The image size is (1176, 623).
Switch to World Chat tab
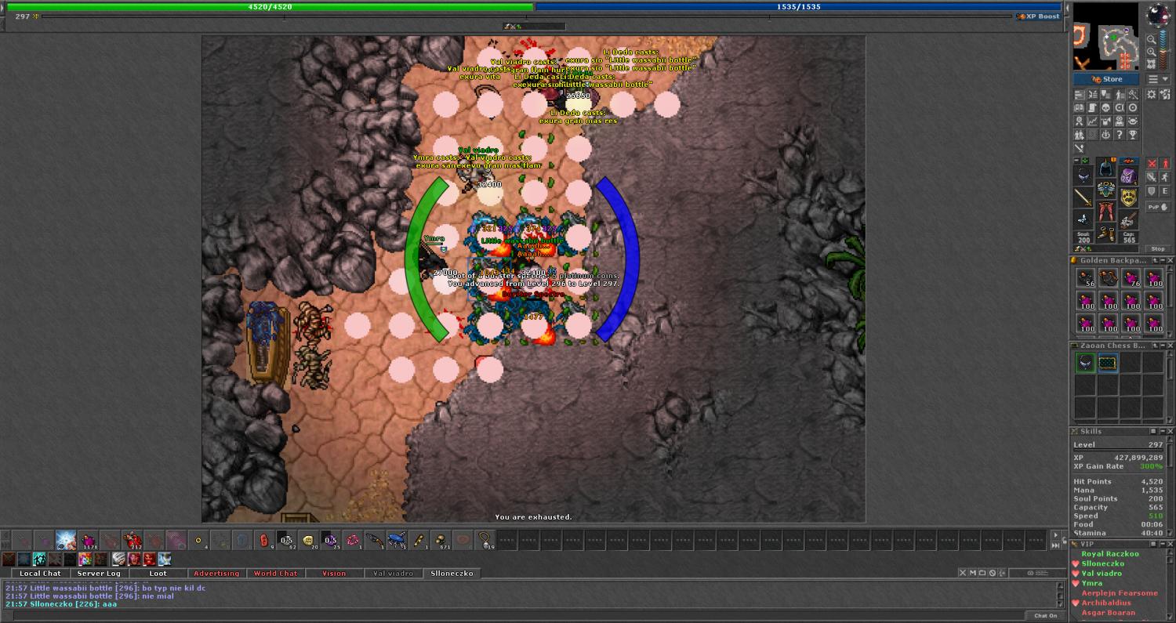(x=275, y=574)
